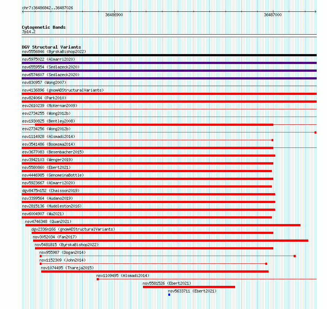Select nsv4446985 (GenomeinaBottle) label
Viewport: 327px width, 309px height.
pos(53,175)
